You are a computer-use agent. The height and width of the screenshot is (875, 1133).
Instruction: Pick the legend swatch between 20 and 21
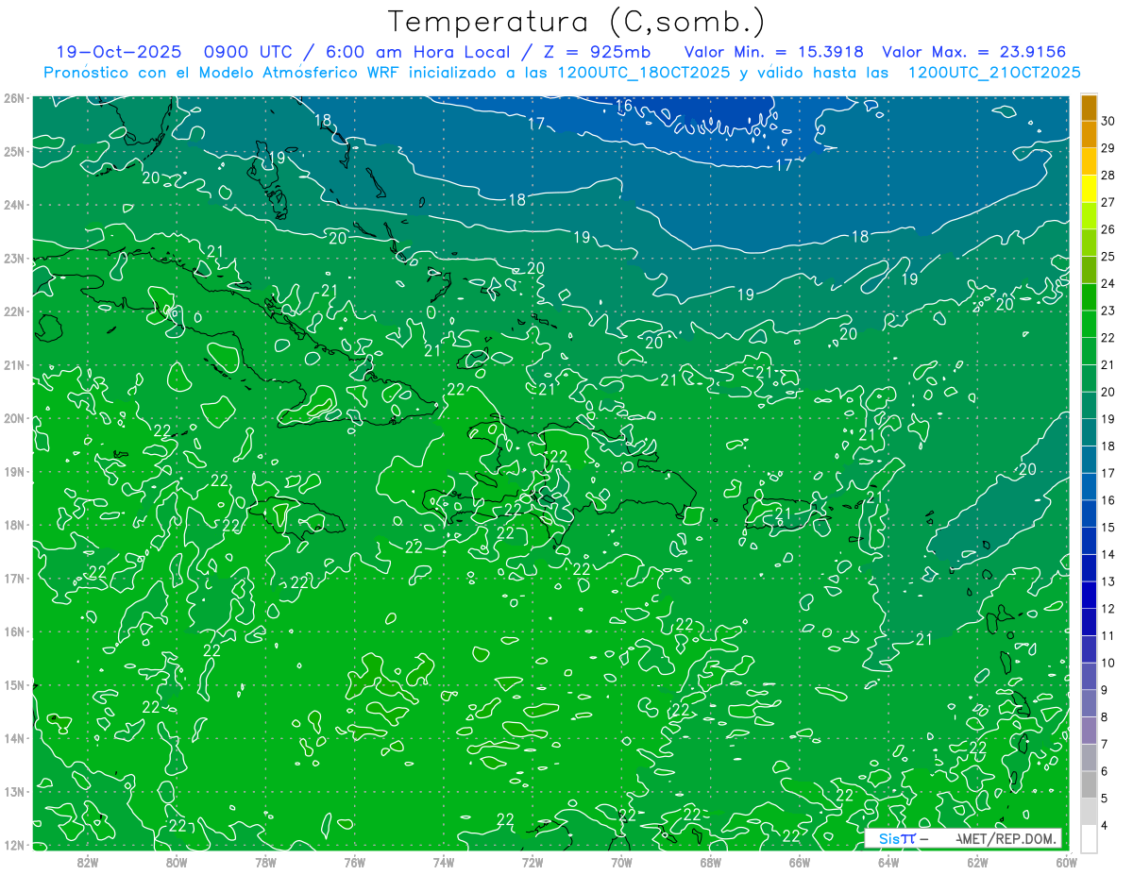tap(1089, 379)
